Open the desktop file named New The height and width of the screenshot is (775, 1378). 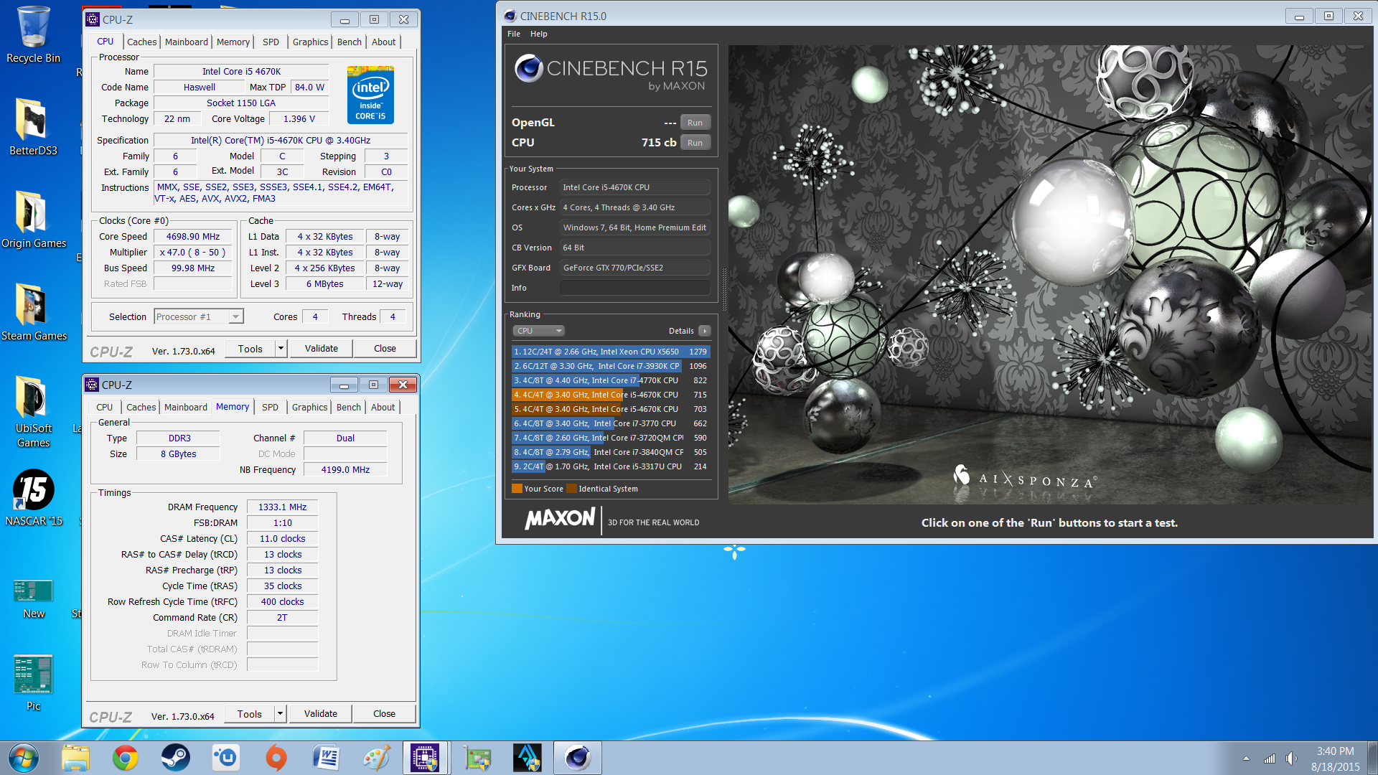click(x=33, y=598)
